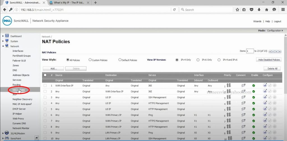The width and height of the screenshot is (287, 141).
Task: View comment bubble for policy 7
Action: click(x=243, y=121)
